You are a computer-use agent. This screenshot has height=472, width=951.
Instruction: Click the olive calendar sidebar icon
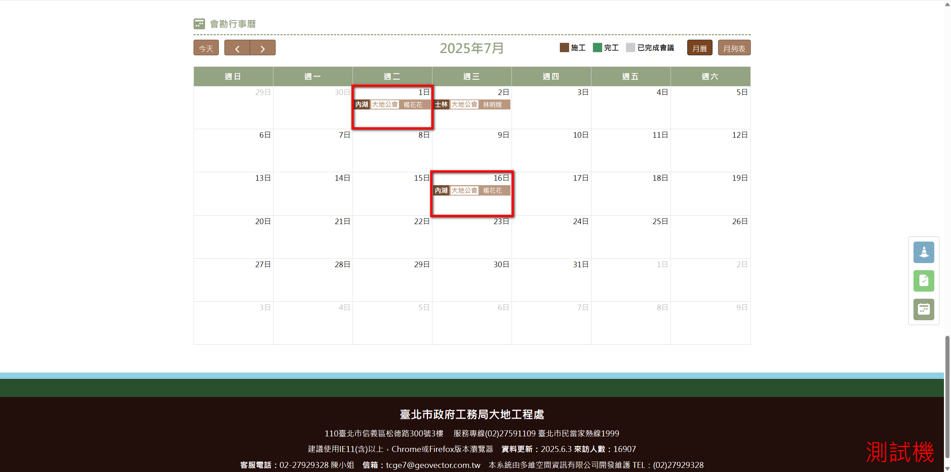tap(924, 309)
